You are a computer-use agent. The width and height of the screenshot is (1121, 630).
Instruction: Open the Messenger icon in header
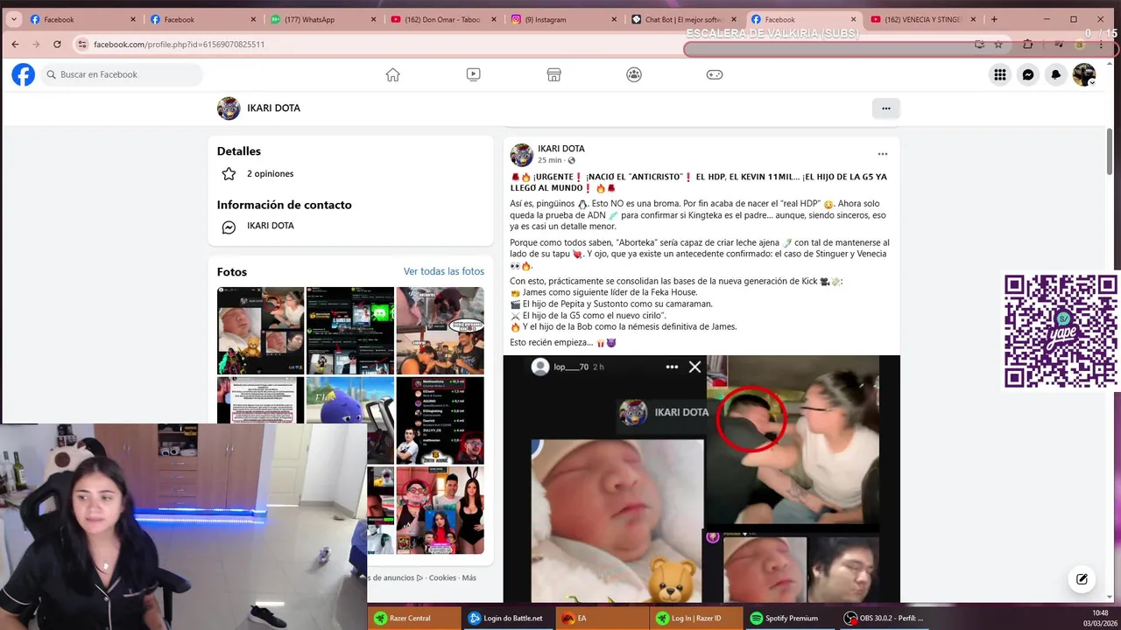pos(1028,74)
